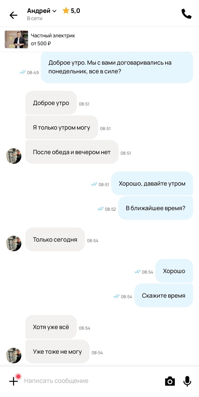Tap the camera icon to send photo
Viewport: 199px width, 397px height.
point(170,381)
